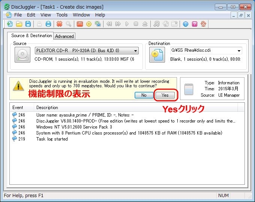The height and width of the screenshot is (202, 255).
Task: Click the Event column header
Action: click(22, 108)
